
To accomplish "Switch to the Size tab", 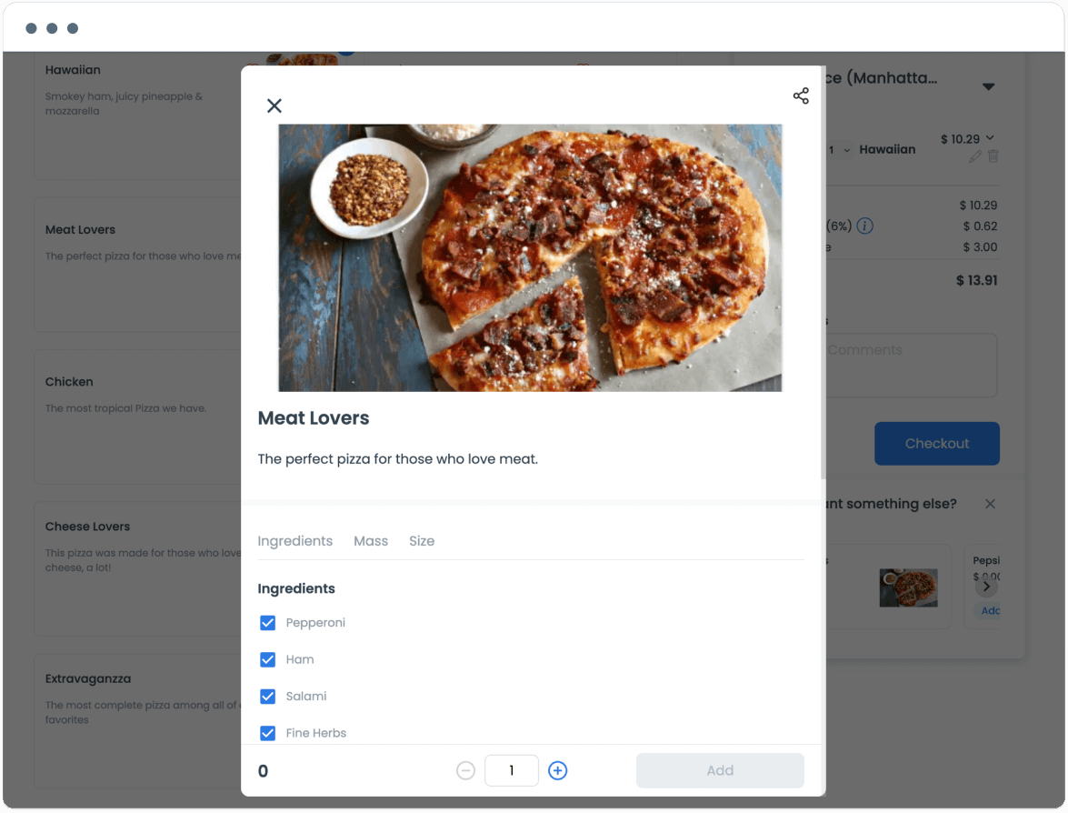I will coord(422,541).
